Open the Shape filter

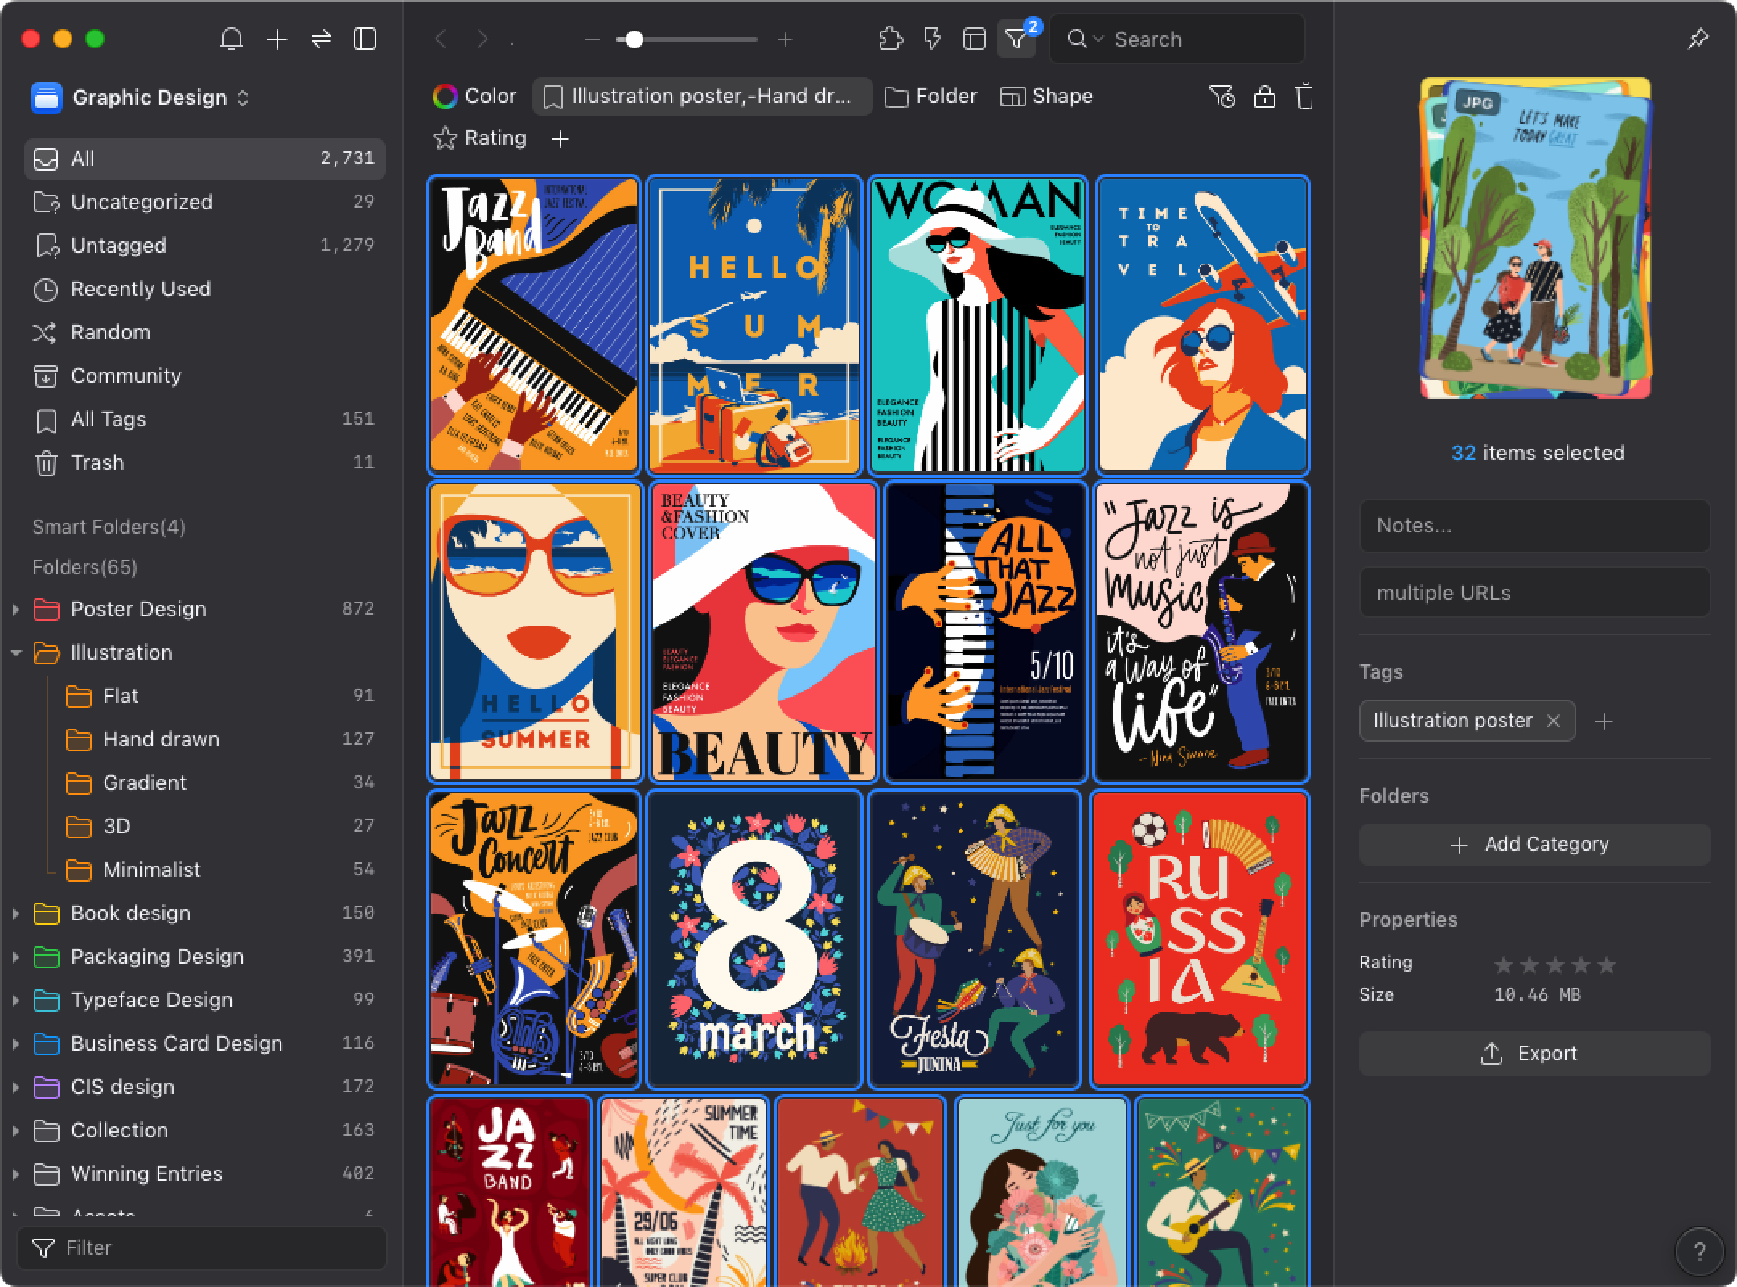(x=1046, y=97)
